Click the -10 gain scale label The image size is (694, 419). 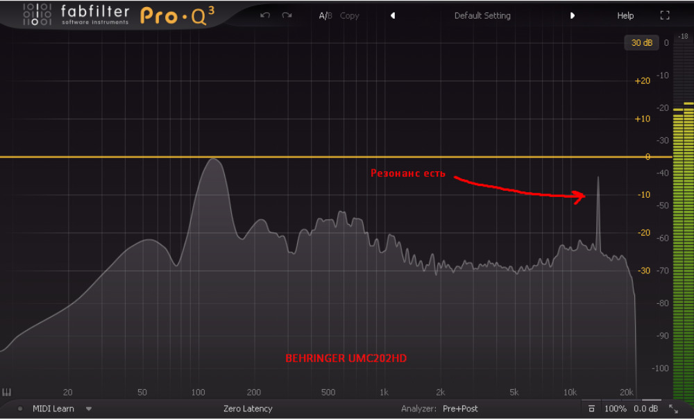point(643,195)
